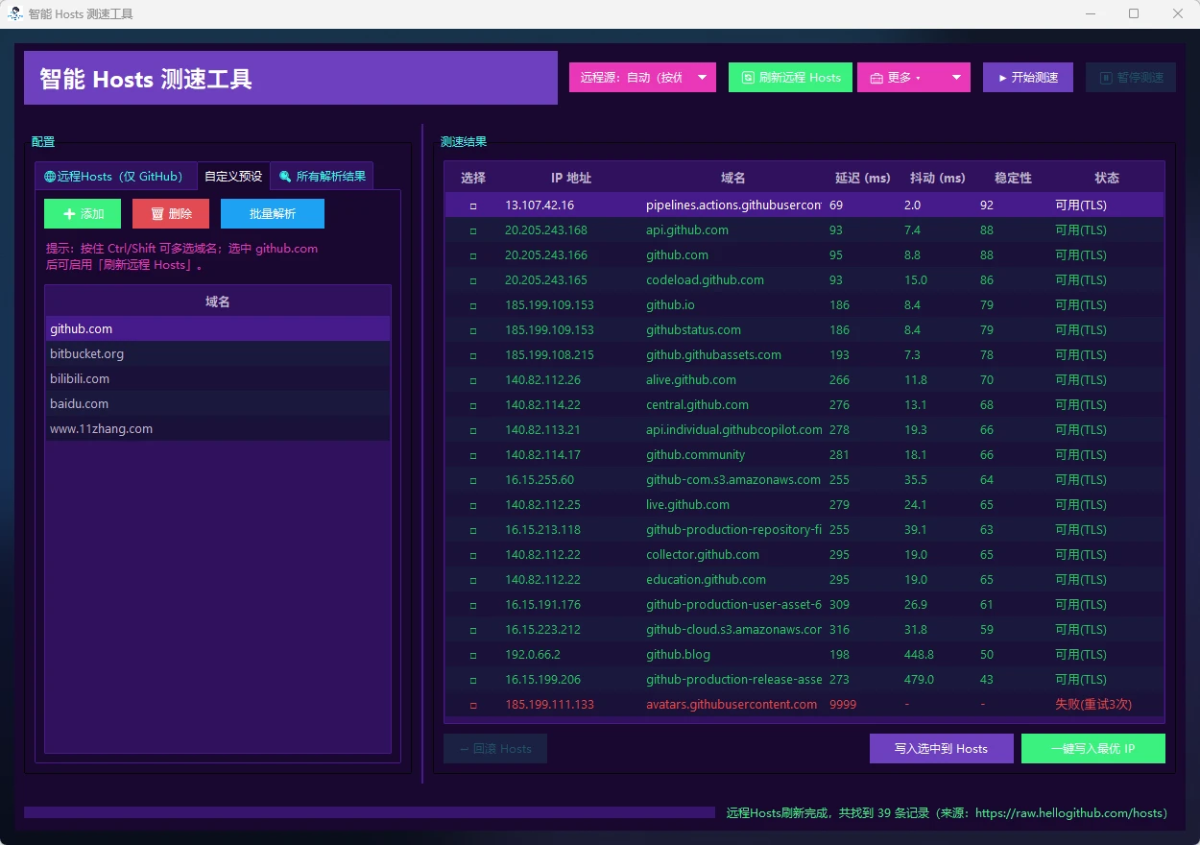Click IP 16.15.199.206 cell
The image size is (1200, 845).
coord(543,680)
